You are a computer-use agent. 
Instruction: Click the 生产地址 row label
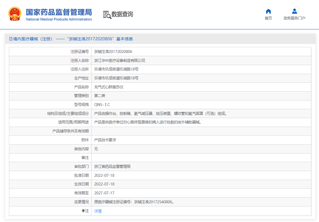(x=81, y=78)
